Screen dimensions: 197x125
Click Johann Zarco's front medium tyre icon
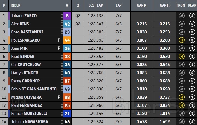181,16
